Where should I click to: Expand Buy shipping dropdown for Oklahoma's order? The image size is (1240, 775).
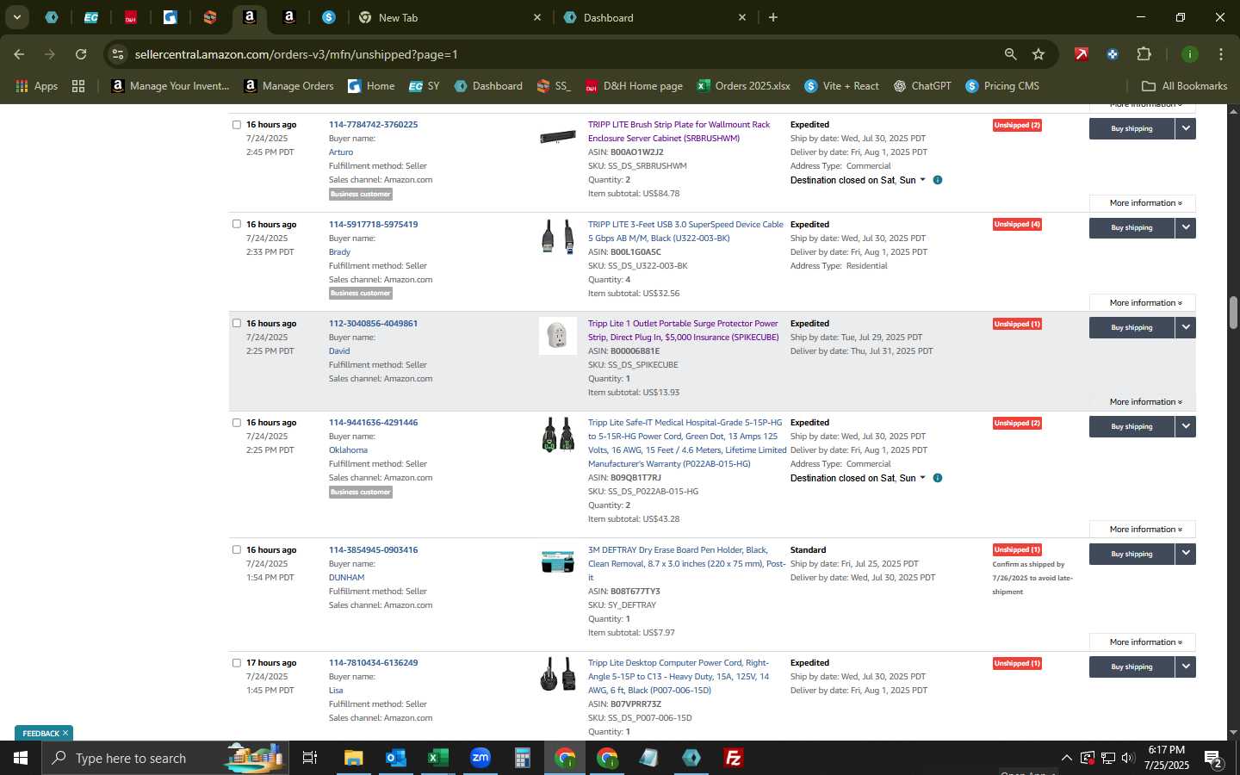[x=1186, y=426]
